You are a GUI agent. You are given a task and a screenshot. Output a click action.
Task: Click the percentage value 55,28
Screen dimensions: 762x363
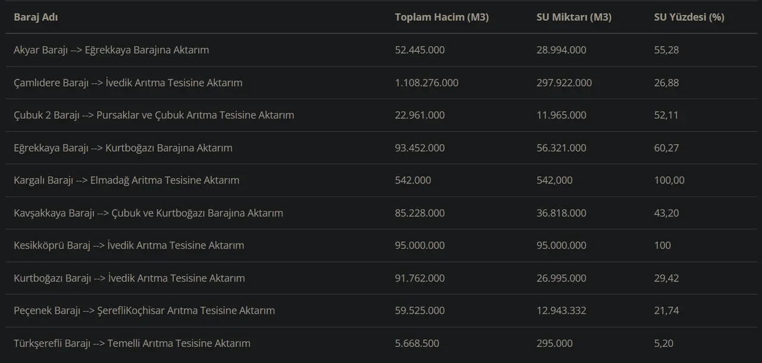click(x=666, y=50)
